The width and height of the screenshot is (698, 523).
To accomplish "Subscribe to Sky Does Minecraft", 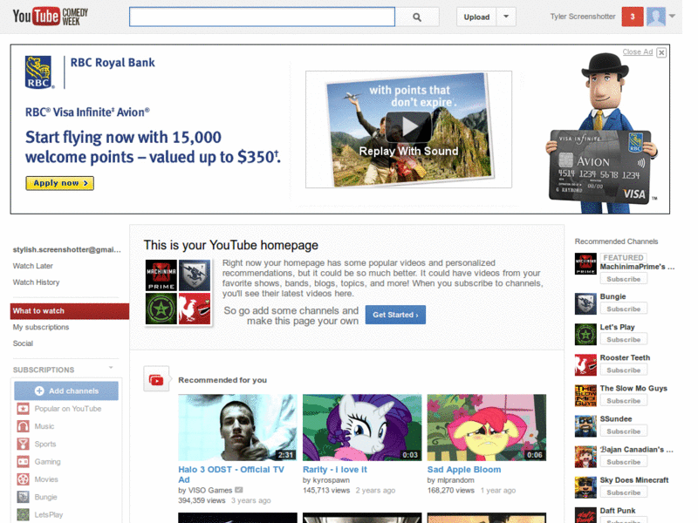I will pos(623,492).
